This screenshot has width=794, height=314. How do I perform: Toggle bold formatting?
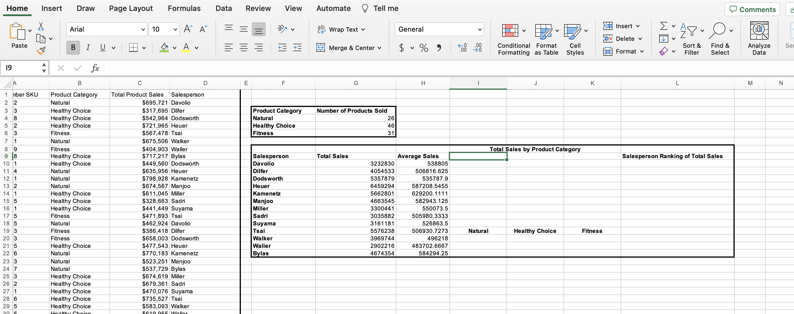[73, 47]
